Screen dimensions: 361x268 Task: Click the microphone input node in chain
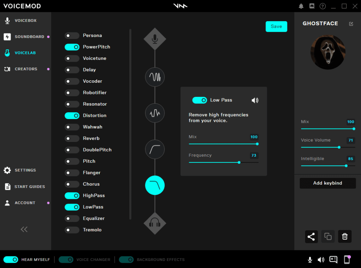(x=155, y=39)
